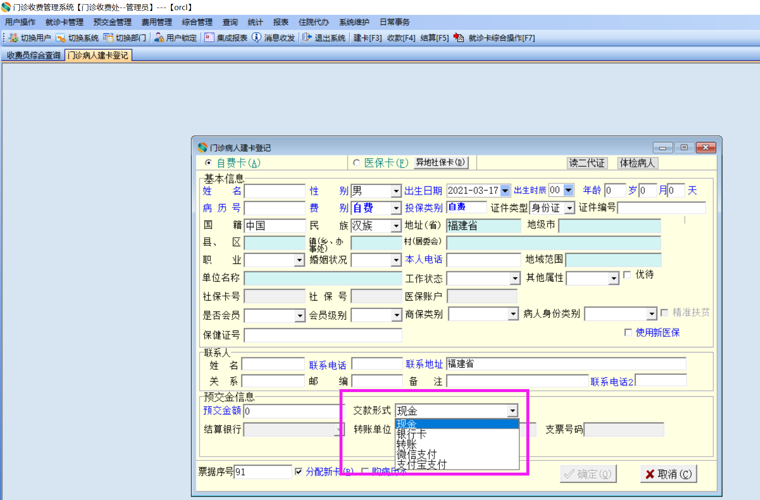Open the 报表 menu
The image size is (760, 500).
pos(280,22)
